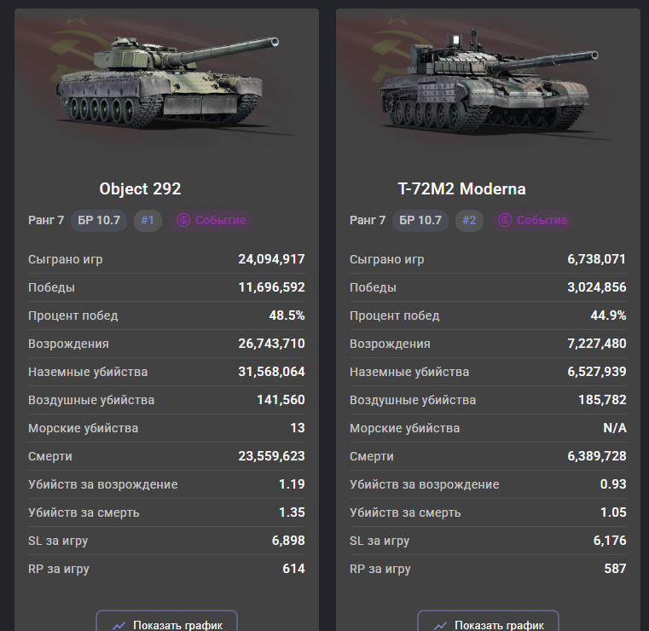This screenshot has width=649, height=631.
Task: Select Object 292 games played value 24,094,917
Action: click(x=271, y=259)
